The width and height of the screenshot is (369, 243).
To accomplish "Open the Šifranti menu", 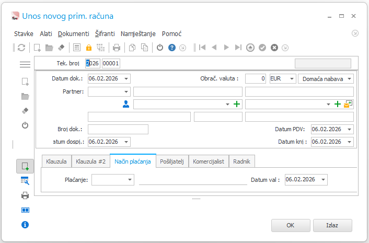I will coord(105,34).
